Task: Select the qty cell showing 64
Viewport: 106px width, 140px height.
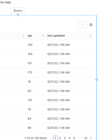Action: click(29, 119)
